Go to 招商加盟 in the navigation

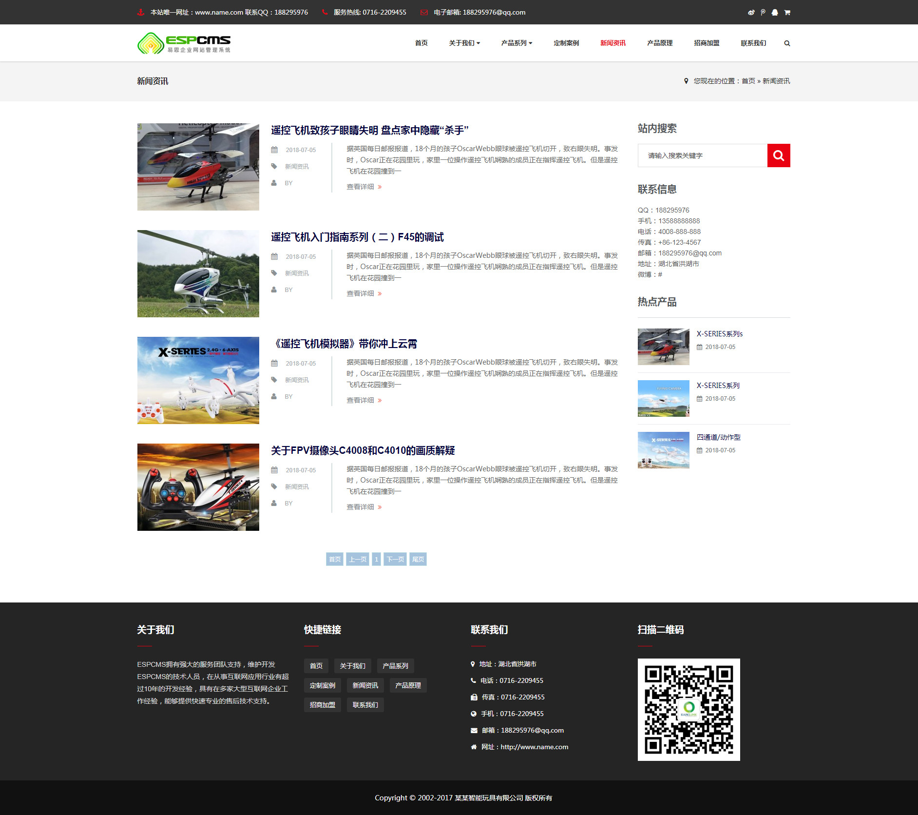(x=707, y=43)
